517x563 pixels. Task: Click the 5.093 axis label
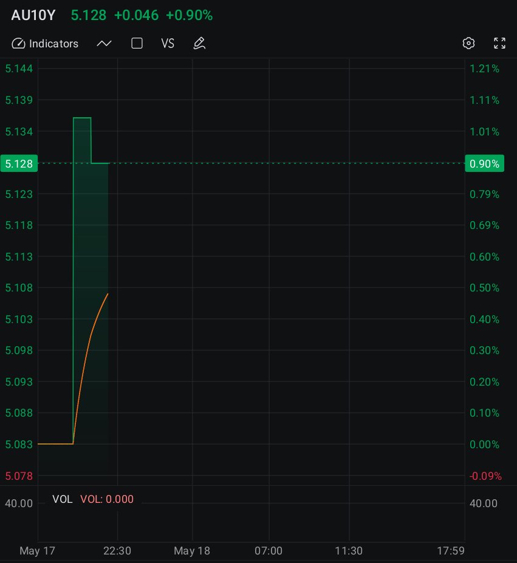tap(19, 381)
